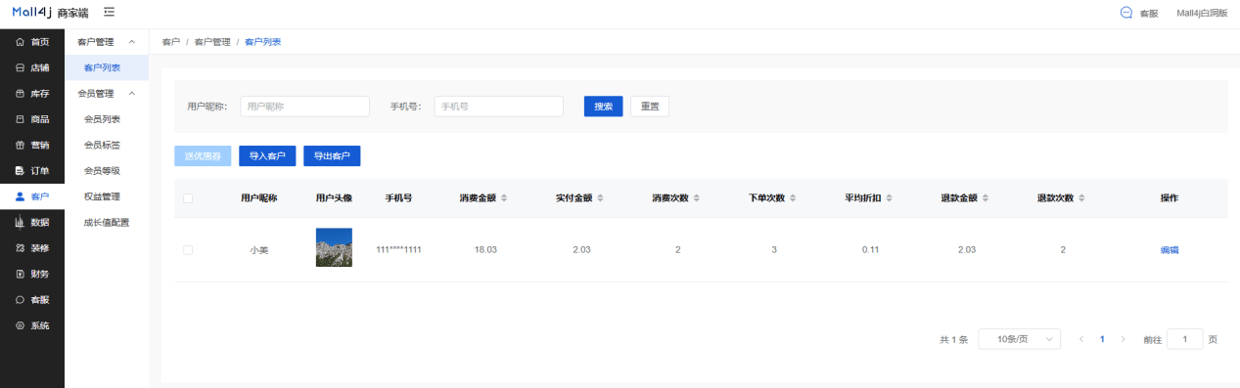This screenshot has height=388, width=1240.
Task: Click the 装修 decoration icon in sidebar
Action: click(20, 248)
